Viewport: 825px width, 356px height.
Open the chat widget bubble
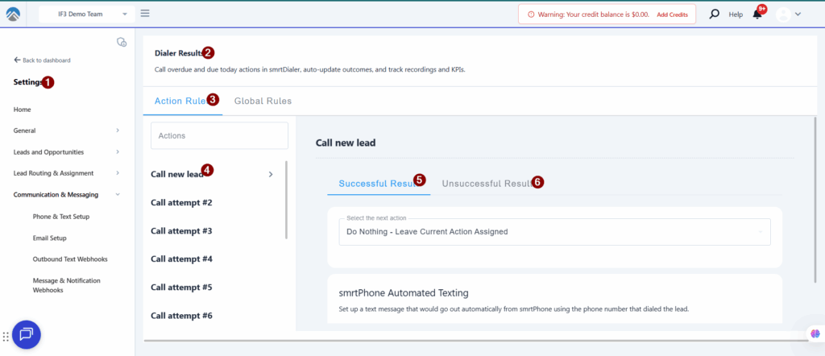pos(26,333)
